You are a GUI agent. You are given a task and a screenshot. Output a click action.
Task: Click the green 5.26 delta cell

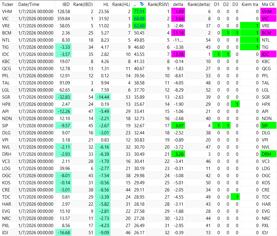(178, 154)
